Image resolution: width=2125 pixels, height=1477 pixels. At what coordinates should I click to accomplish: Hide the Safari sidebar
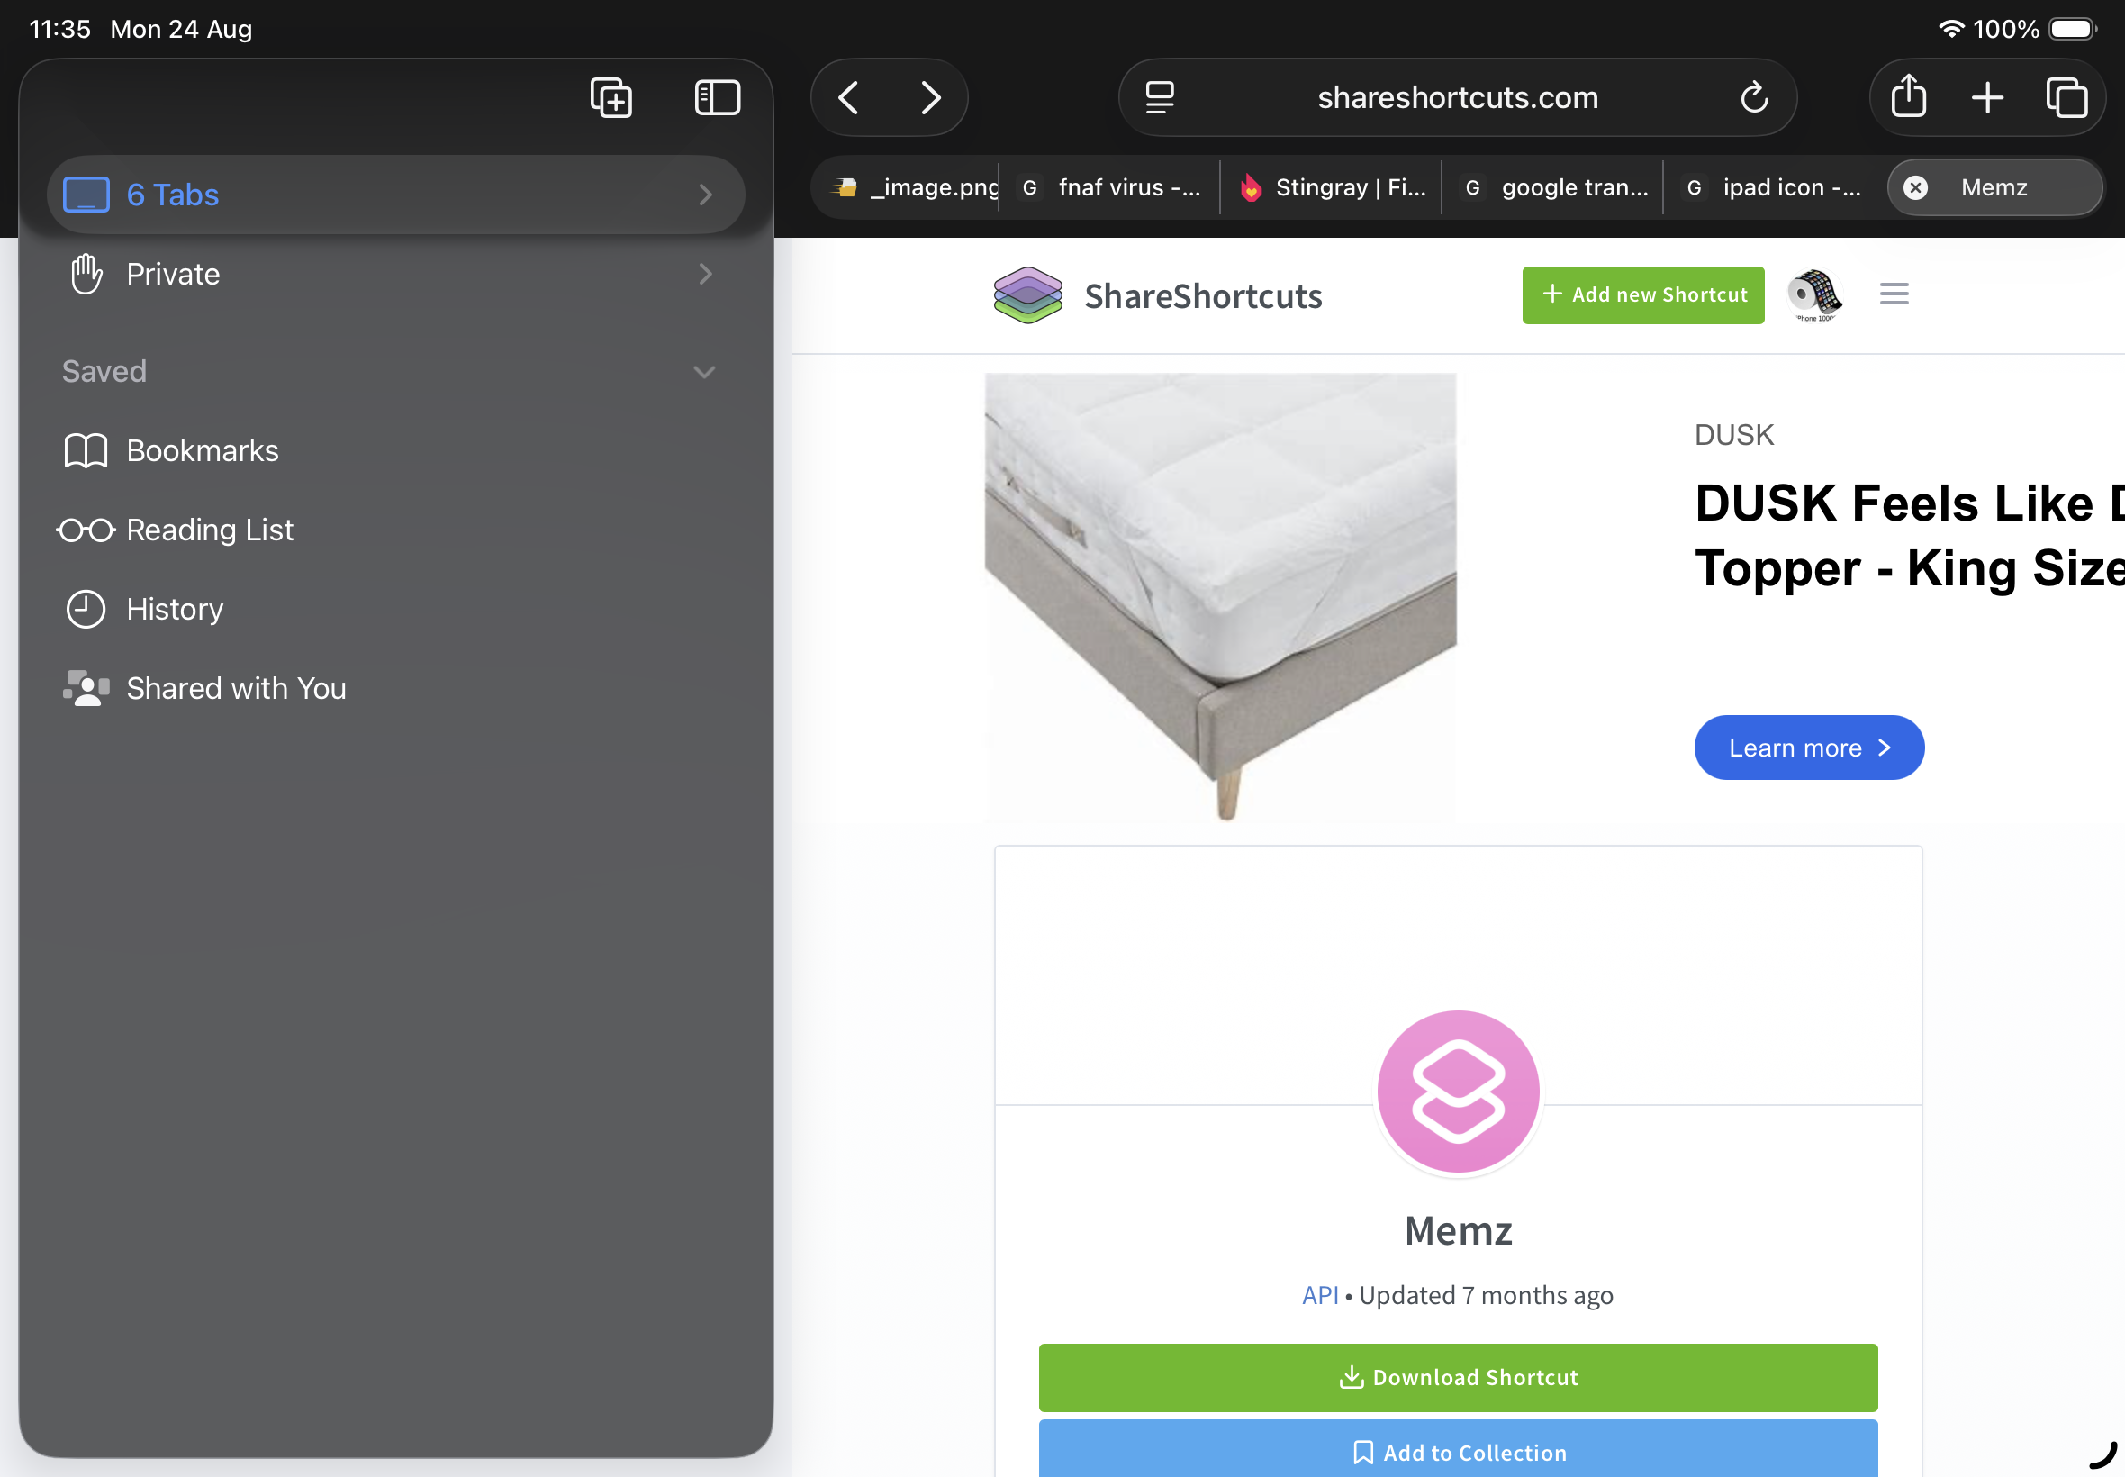(717, 97)
